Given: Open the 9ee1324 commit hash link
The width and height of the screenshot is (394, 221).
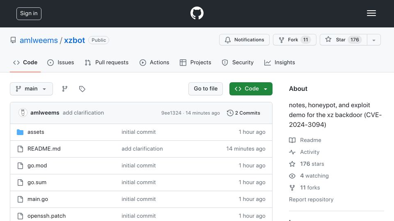Looking at the screenshot, I should pyautogui.click(x=171, y=113).
